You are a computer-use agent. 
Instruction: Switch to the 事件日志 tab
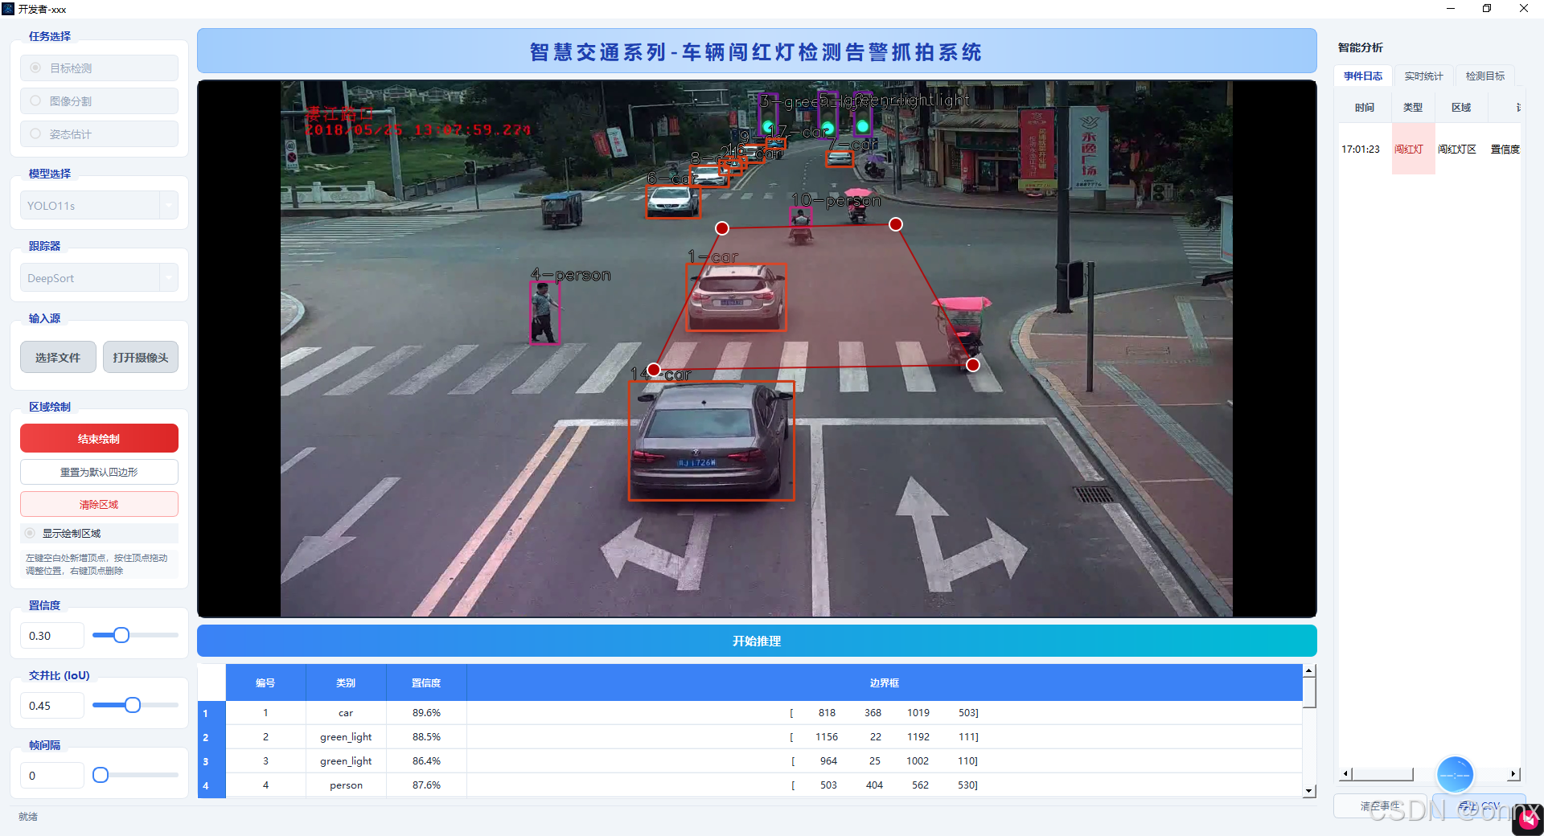click(x=1363, y=76)
